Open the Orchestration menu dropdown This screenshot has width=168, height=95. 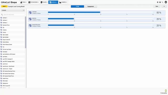(x=34, y=2)
